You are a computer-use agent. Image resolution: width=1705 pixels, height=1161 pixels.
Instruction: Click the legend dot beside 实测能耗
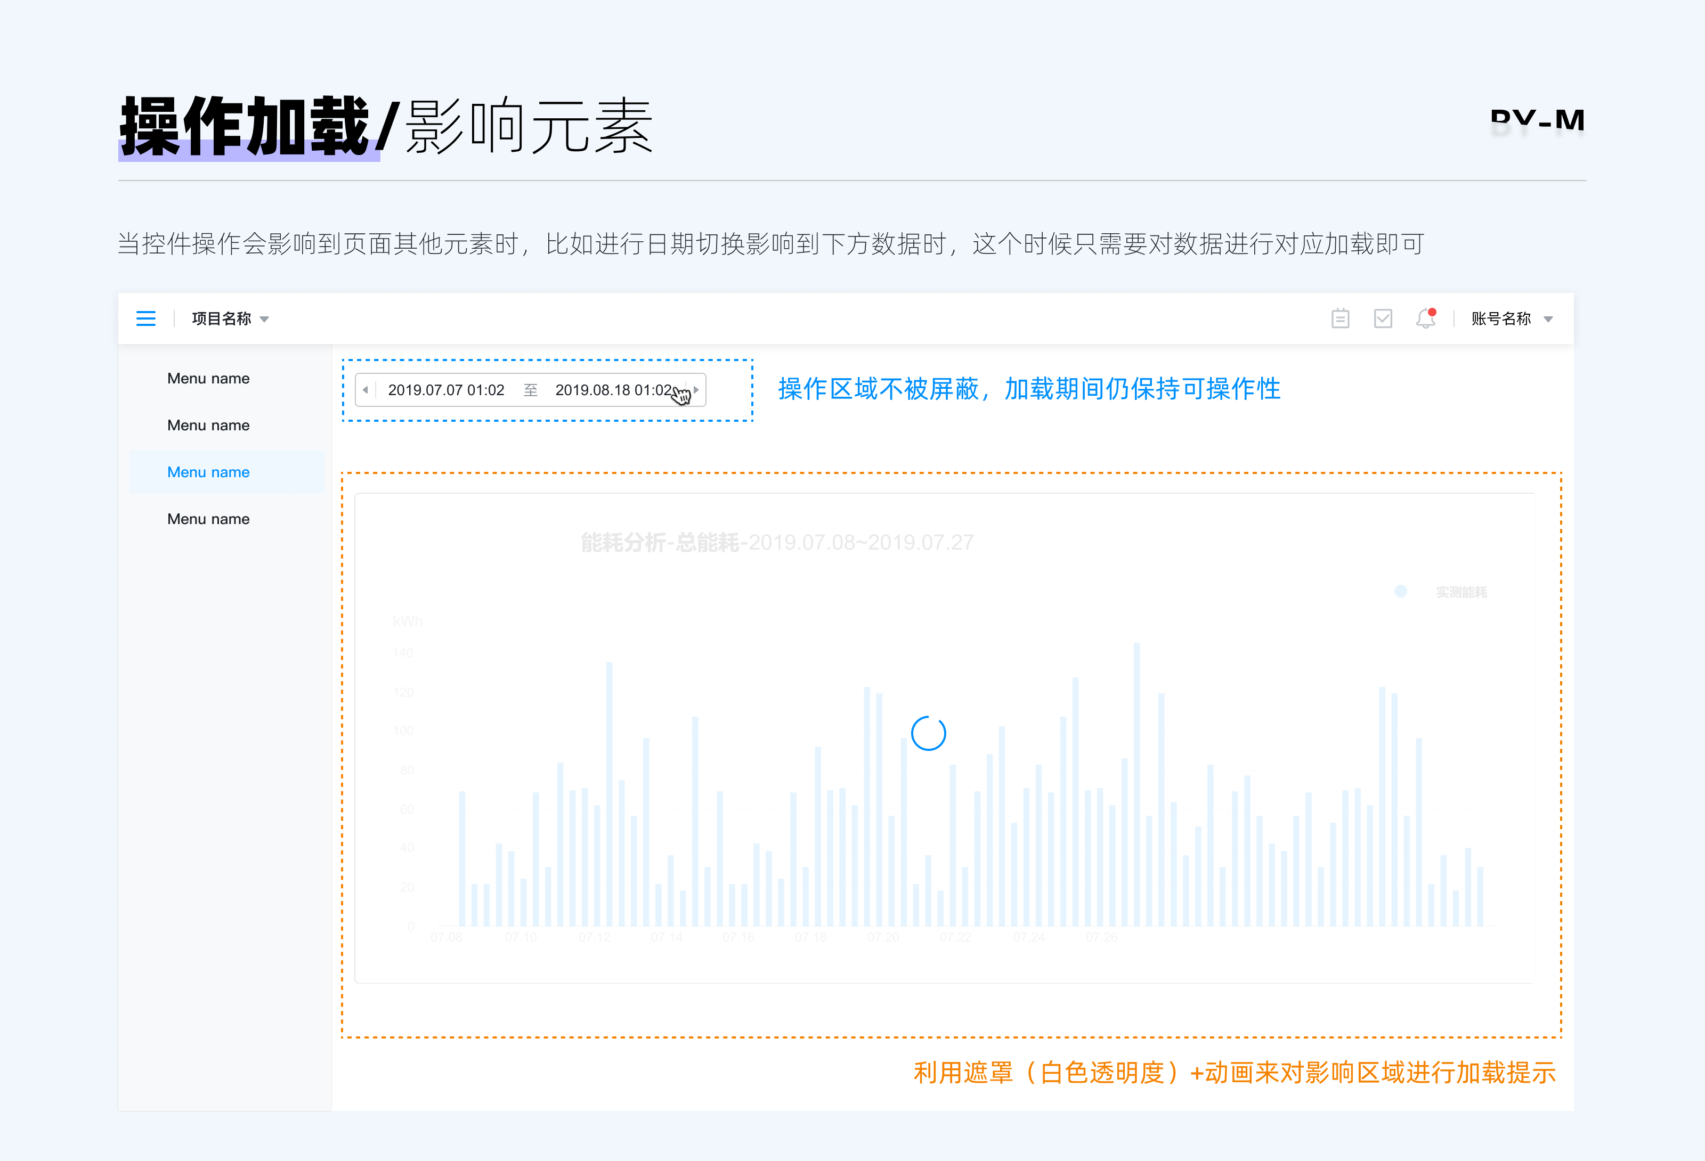point(1401,591)
